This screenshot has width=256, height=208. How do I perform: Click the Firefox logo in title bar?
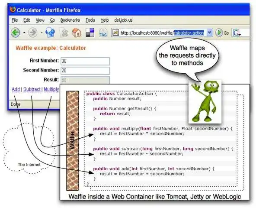click(13, 10)
